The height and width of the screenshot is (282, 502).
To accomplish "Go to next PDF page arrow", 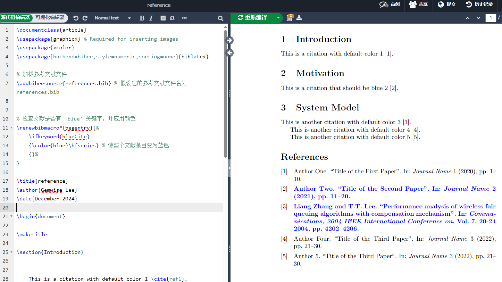I will [x=478, y=18].
